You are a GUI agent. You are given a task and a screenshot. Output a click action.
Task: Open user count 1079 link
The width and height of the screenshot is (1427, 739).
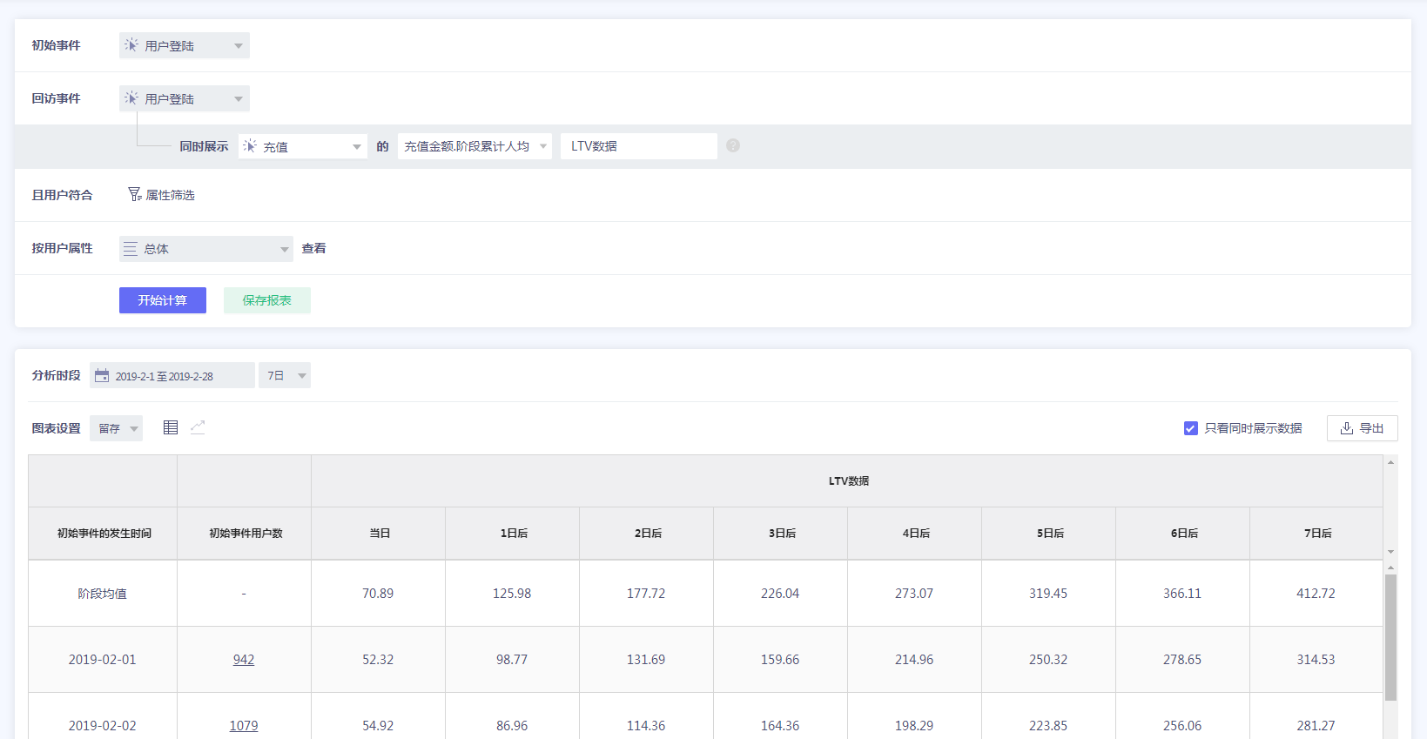(x=244, y=725)
